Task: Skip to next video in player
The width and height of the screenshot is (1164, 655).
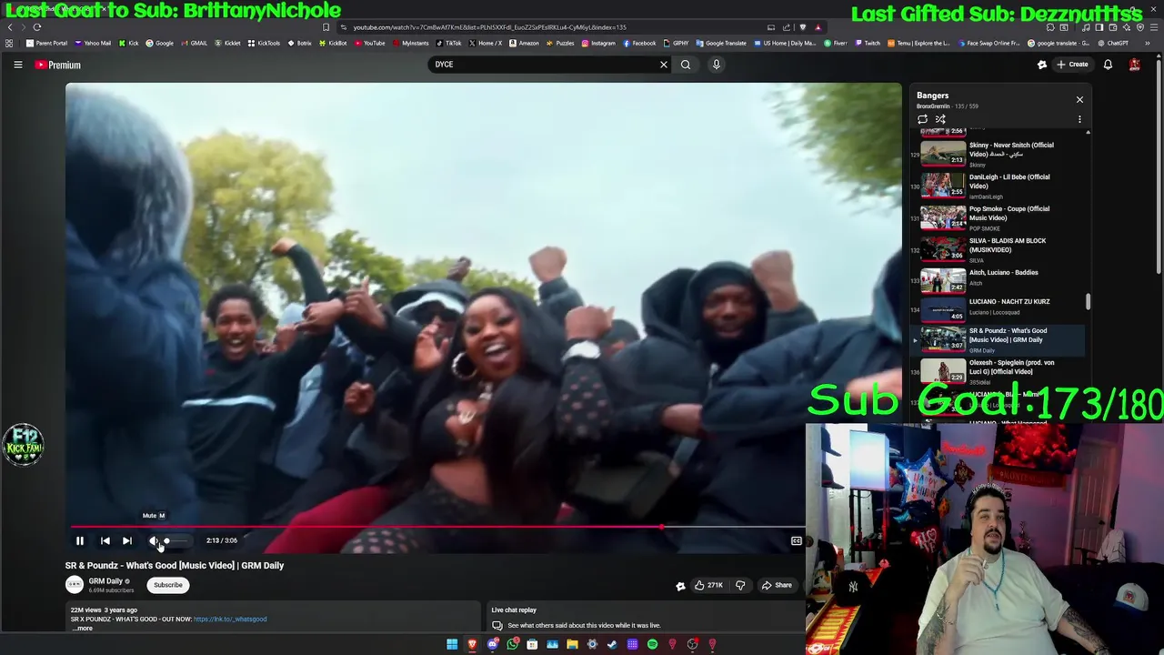Action: point(127,540)
